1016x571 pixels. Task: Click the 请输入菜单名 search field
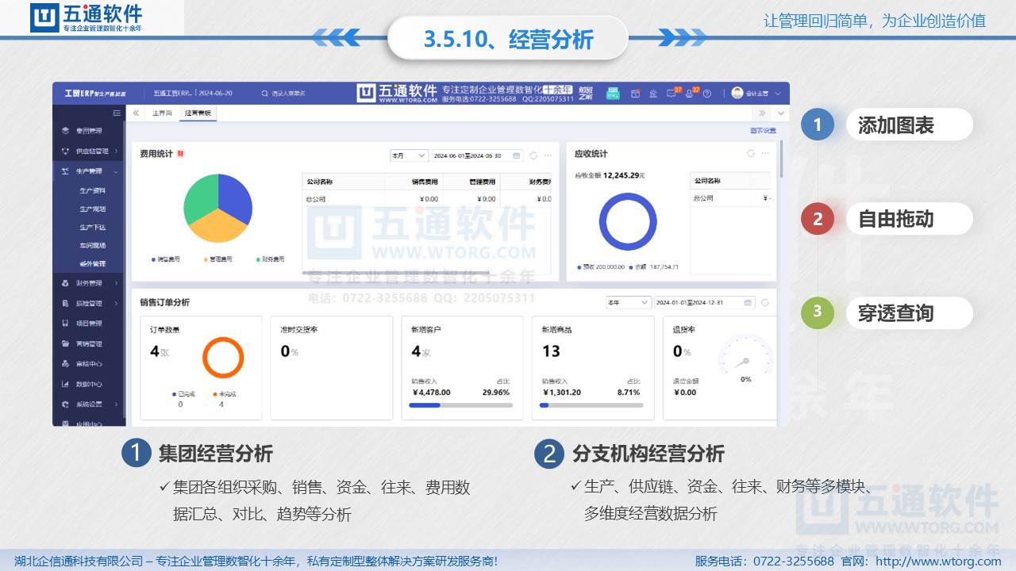tap(290, 93)
